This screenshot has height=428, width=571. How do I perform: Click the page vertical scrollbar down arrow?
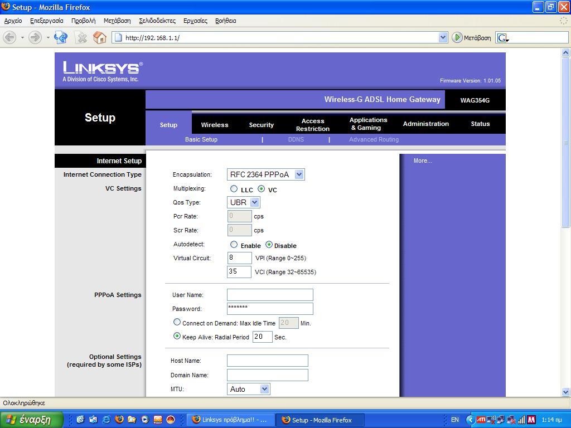[x=565, y=392]
